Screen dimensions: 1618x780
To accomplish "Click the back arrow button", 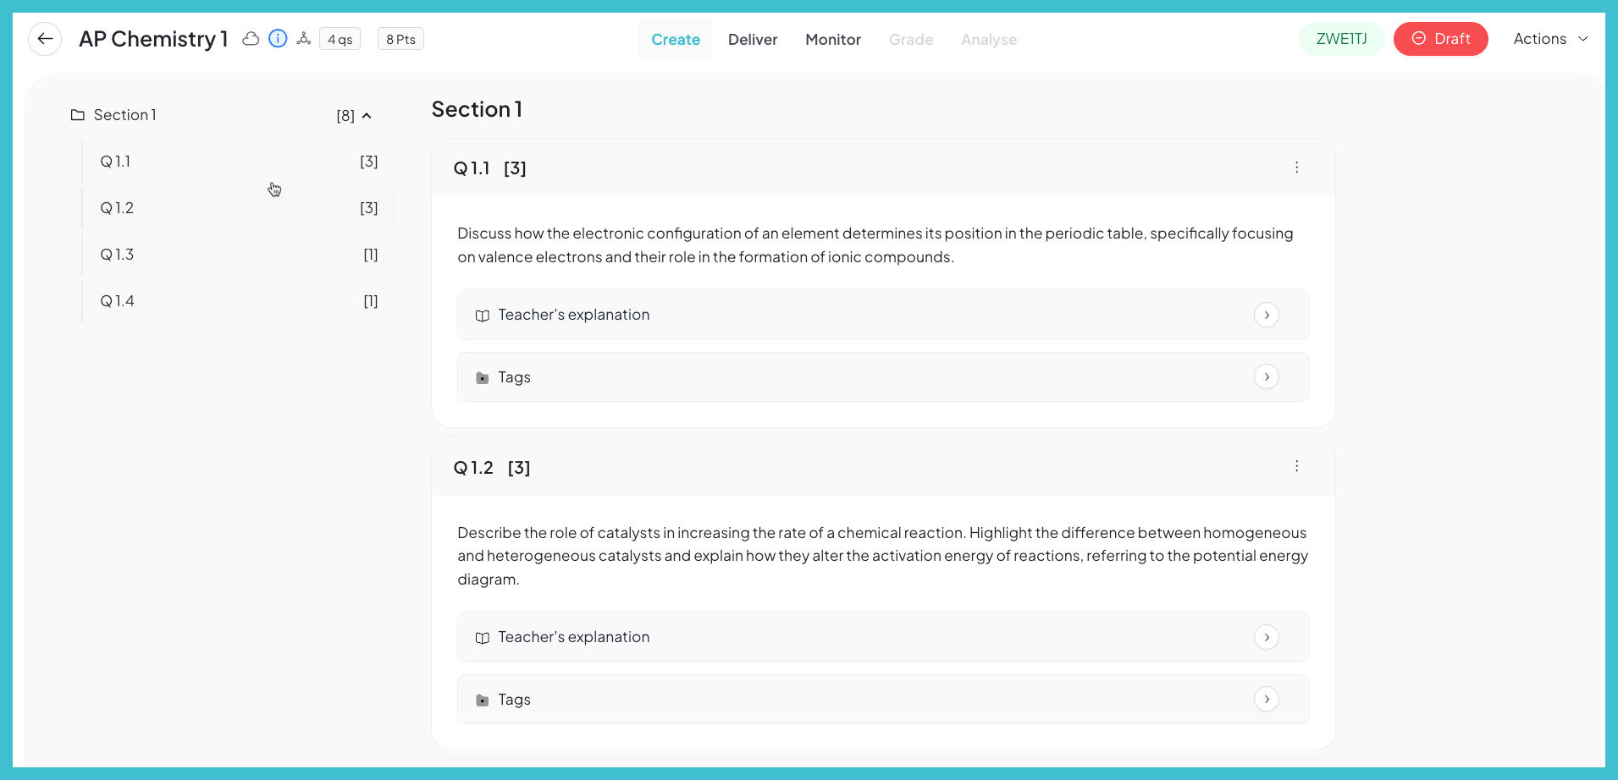I will (45, 39).
